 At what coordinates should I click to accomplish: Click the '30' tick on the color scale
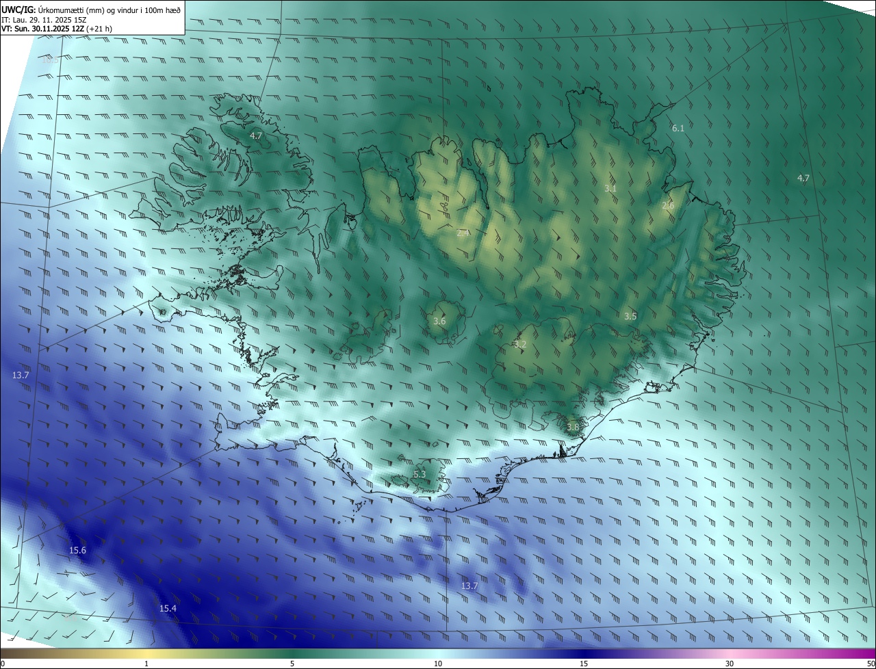tap(730, 664)
